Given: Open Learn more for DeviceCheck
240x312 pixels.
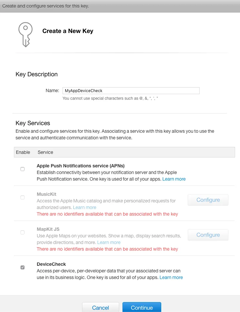Looking at the screenshot, I should click(171, 277).
